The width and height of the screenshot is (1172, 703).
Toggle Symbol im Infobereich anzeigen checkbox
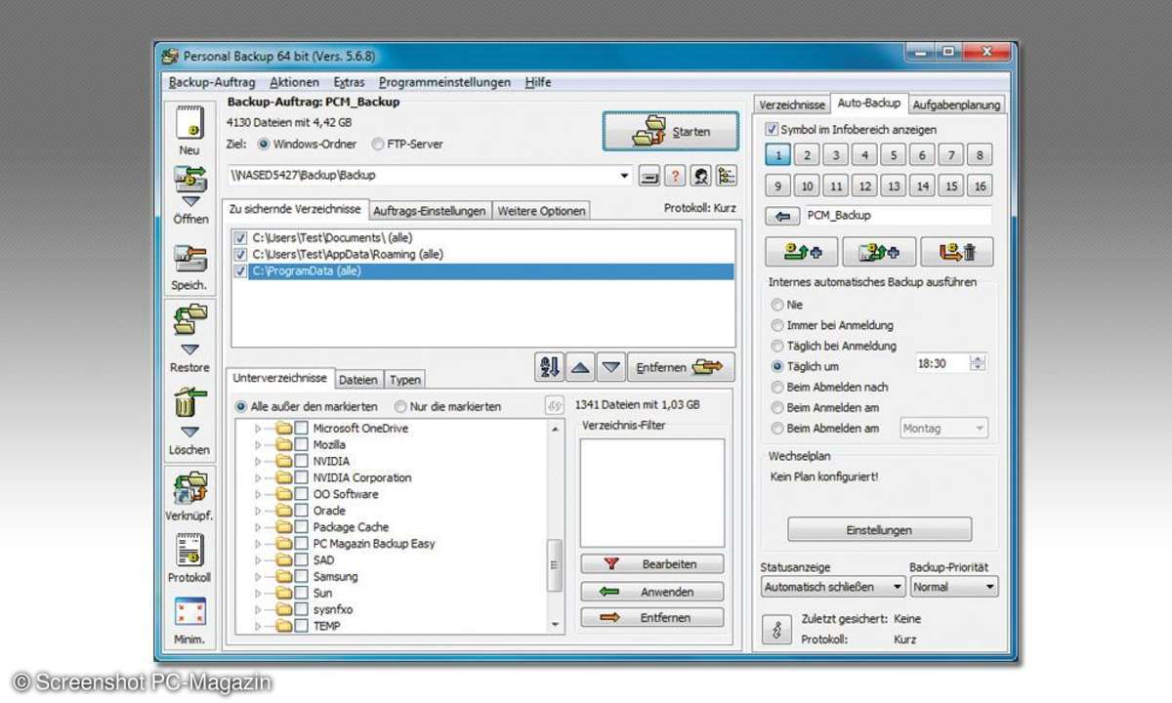click(773, 129)
